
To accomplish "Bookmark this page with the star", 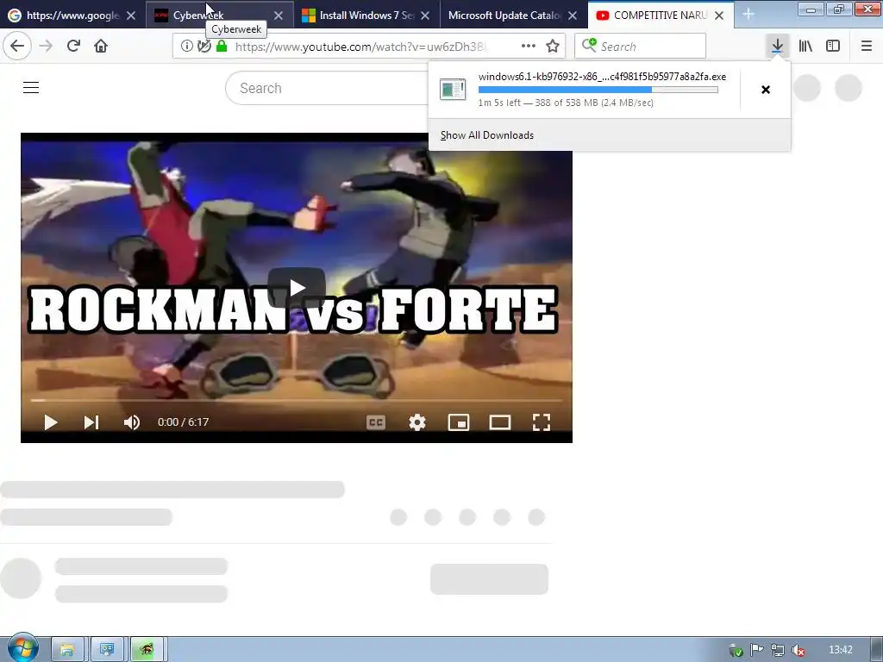I will click(553, 46).
